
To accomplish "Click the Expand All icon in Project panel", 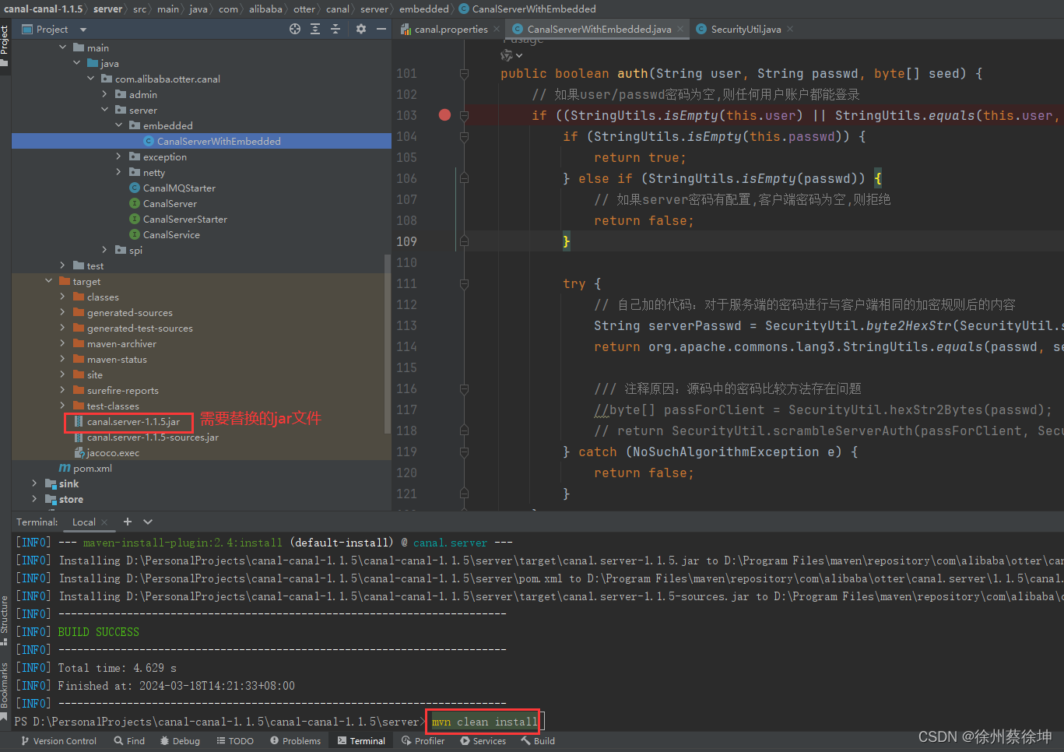I will (x=315, y=29).
